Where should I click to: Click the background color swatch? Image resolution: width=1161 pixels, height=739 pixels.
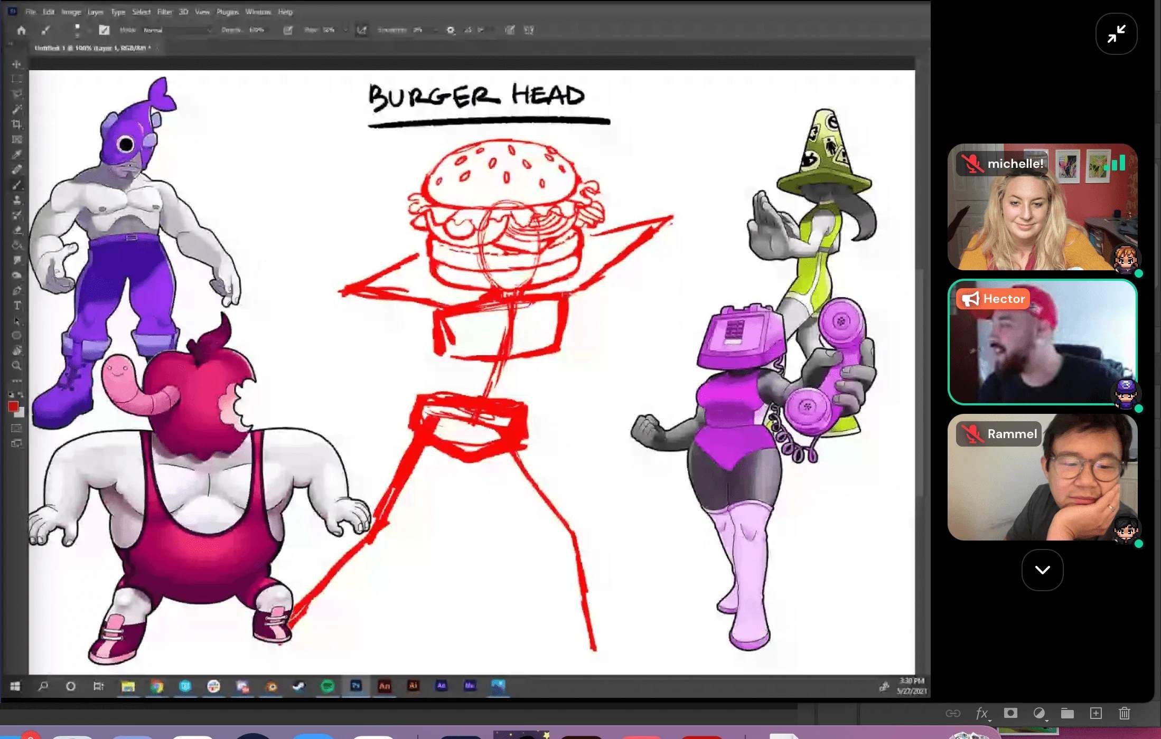tap(21, 413)
